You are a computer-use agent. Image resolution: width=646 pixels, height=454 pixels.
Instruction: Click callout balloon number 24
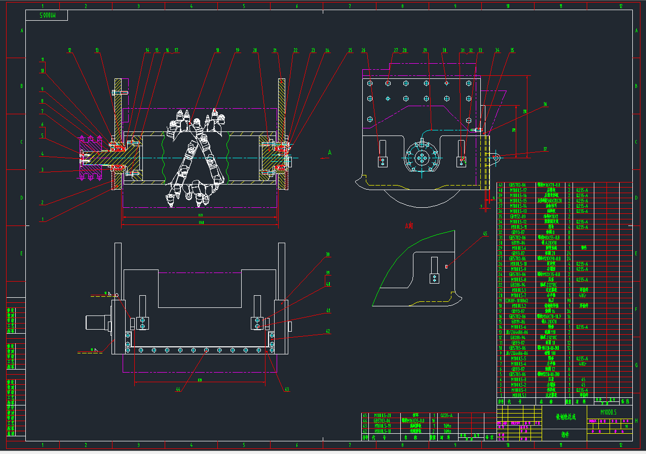[327, 50]
